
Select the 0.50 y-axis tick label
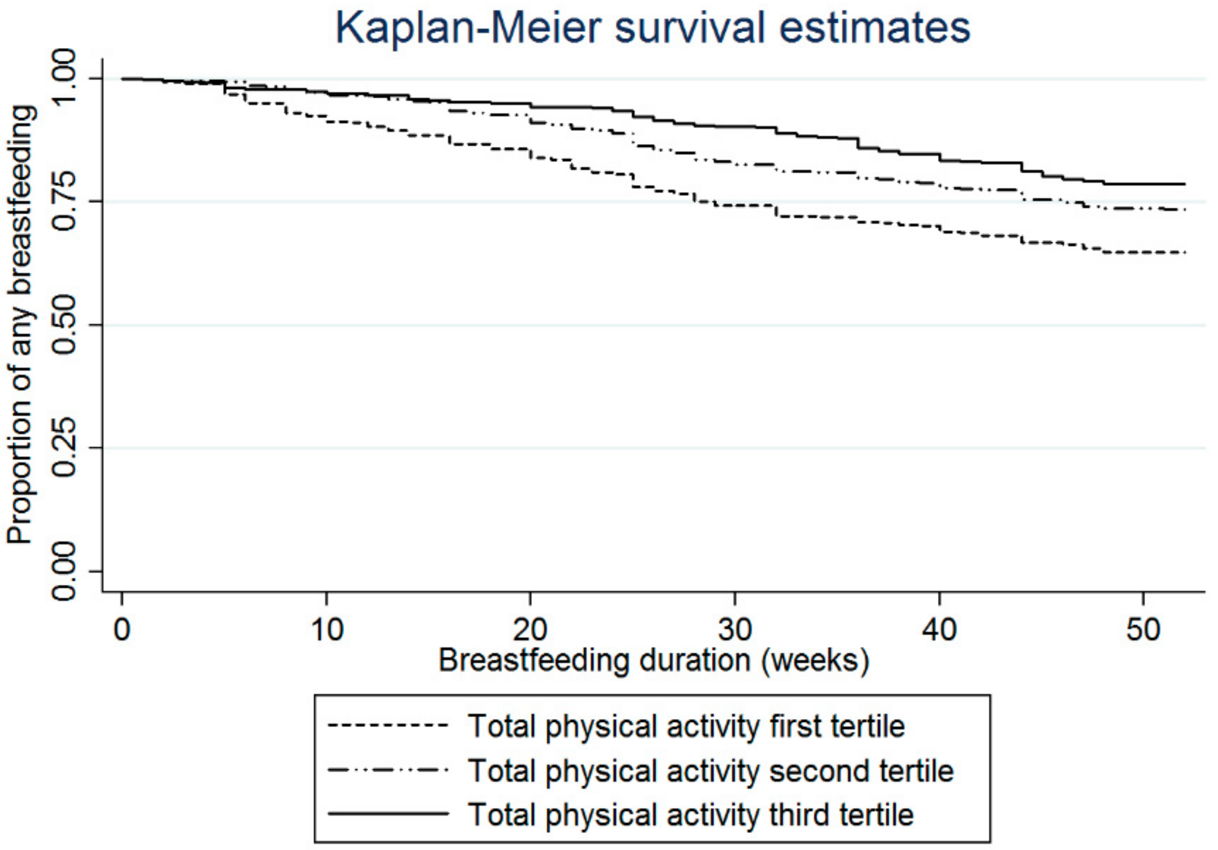click(63, 325)
